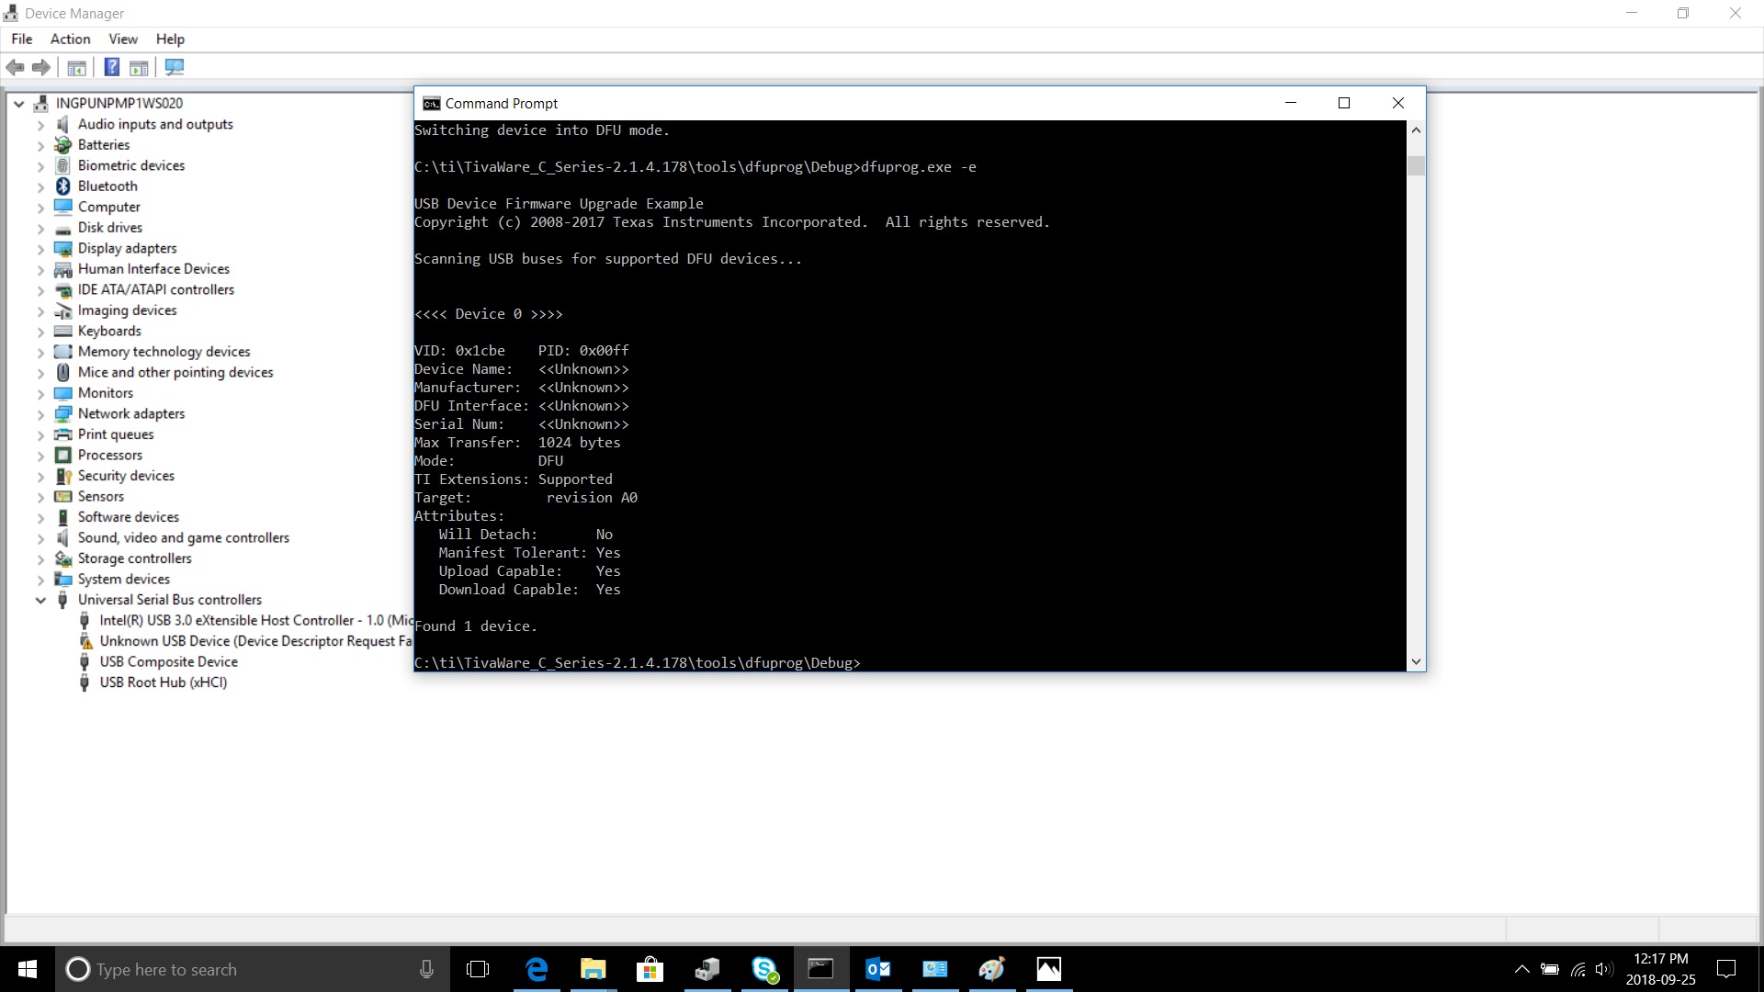Open Skype from taskbar
The height and width of the screenshot is (992, 1764).
tap(764, 969)
